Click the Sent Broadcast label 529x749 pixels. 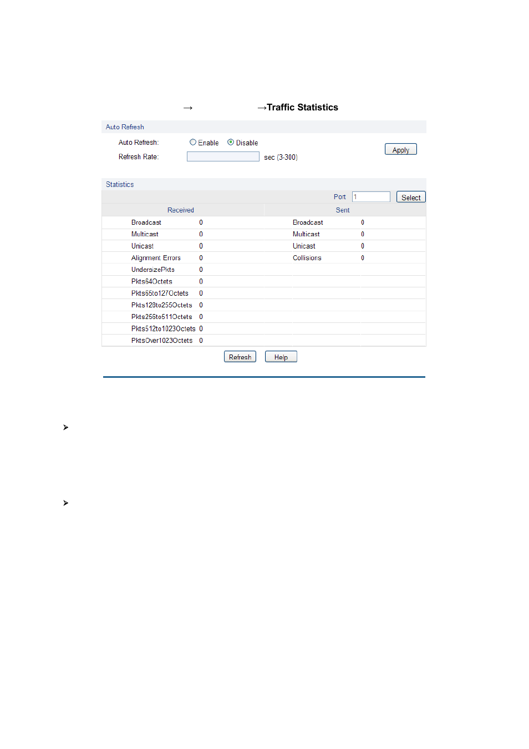[308, 222]
